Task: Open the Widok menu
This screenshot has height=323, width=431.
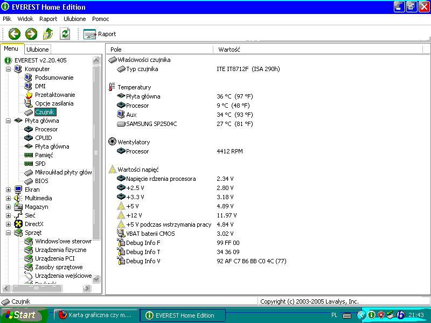Action: pyautogui.click(x=25, y=19)
